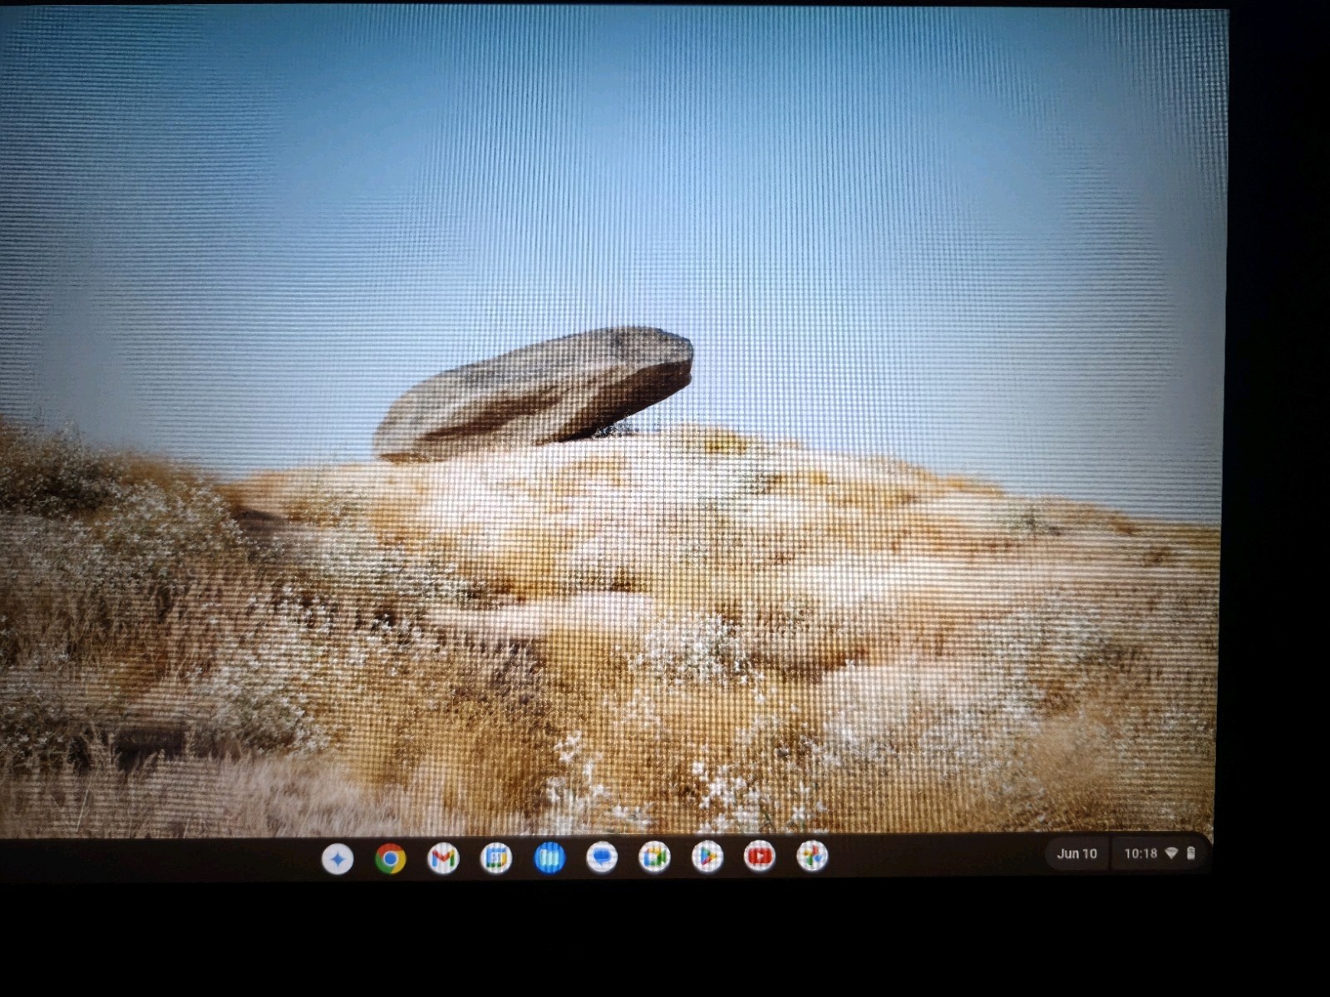Launch Google Chrome from the shelf

click(389, 856)
